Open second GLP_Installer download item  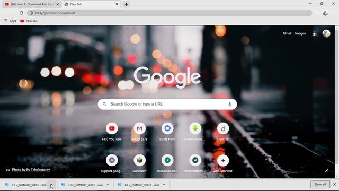[82, 185]
